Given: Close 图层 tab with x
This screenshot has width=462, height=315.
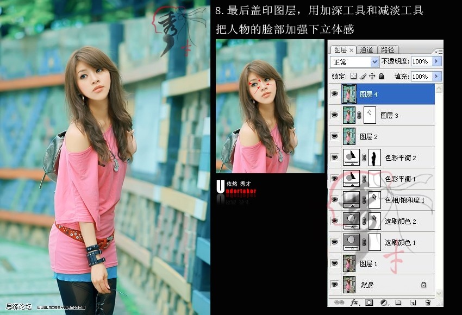Looking at the screenshot, I should coord(351,51).
